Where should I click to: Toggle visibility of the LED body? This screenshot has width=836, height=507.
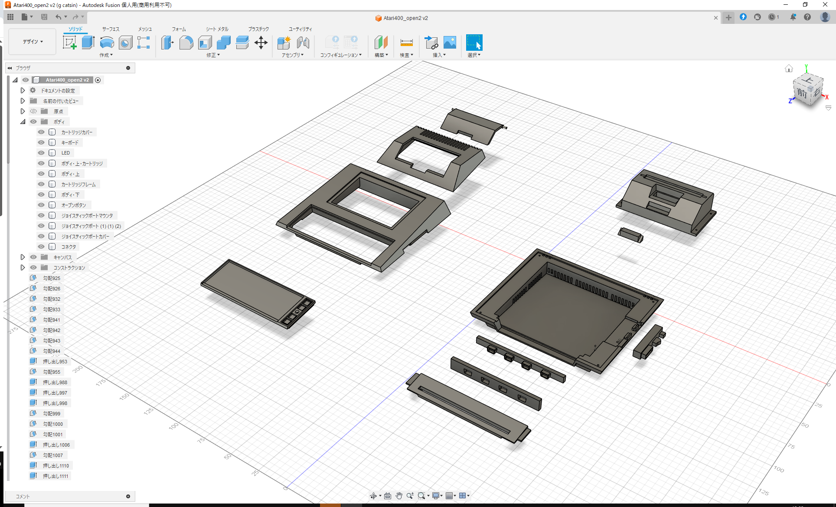click(x=41, y=153)
